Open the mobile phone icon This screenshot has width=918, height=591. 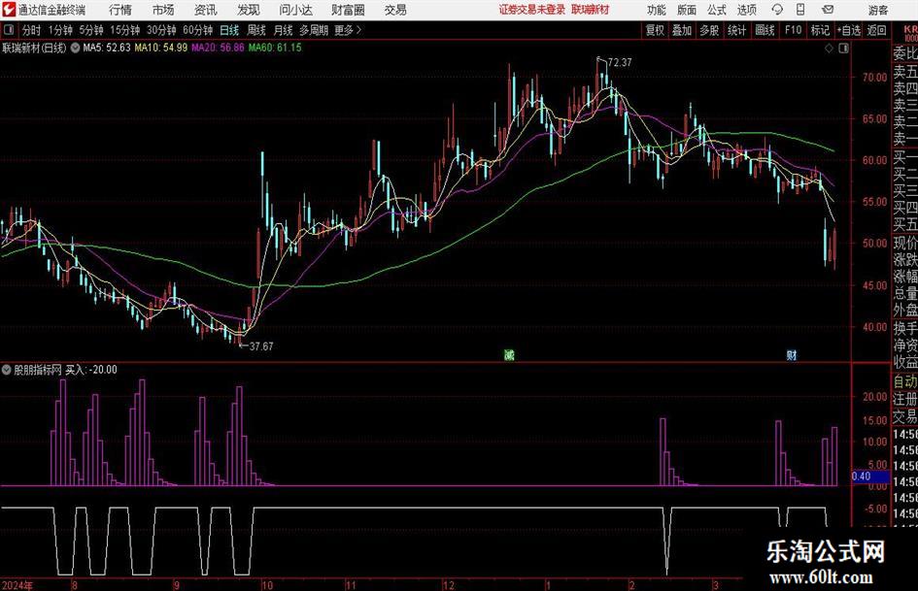click(x=800, y=10)
